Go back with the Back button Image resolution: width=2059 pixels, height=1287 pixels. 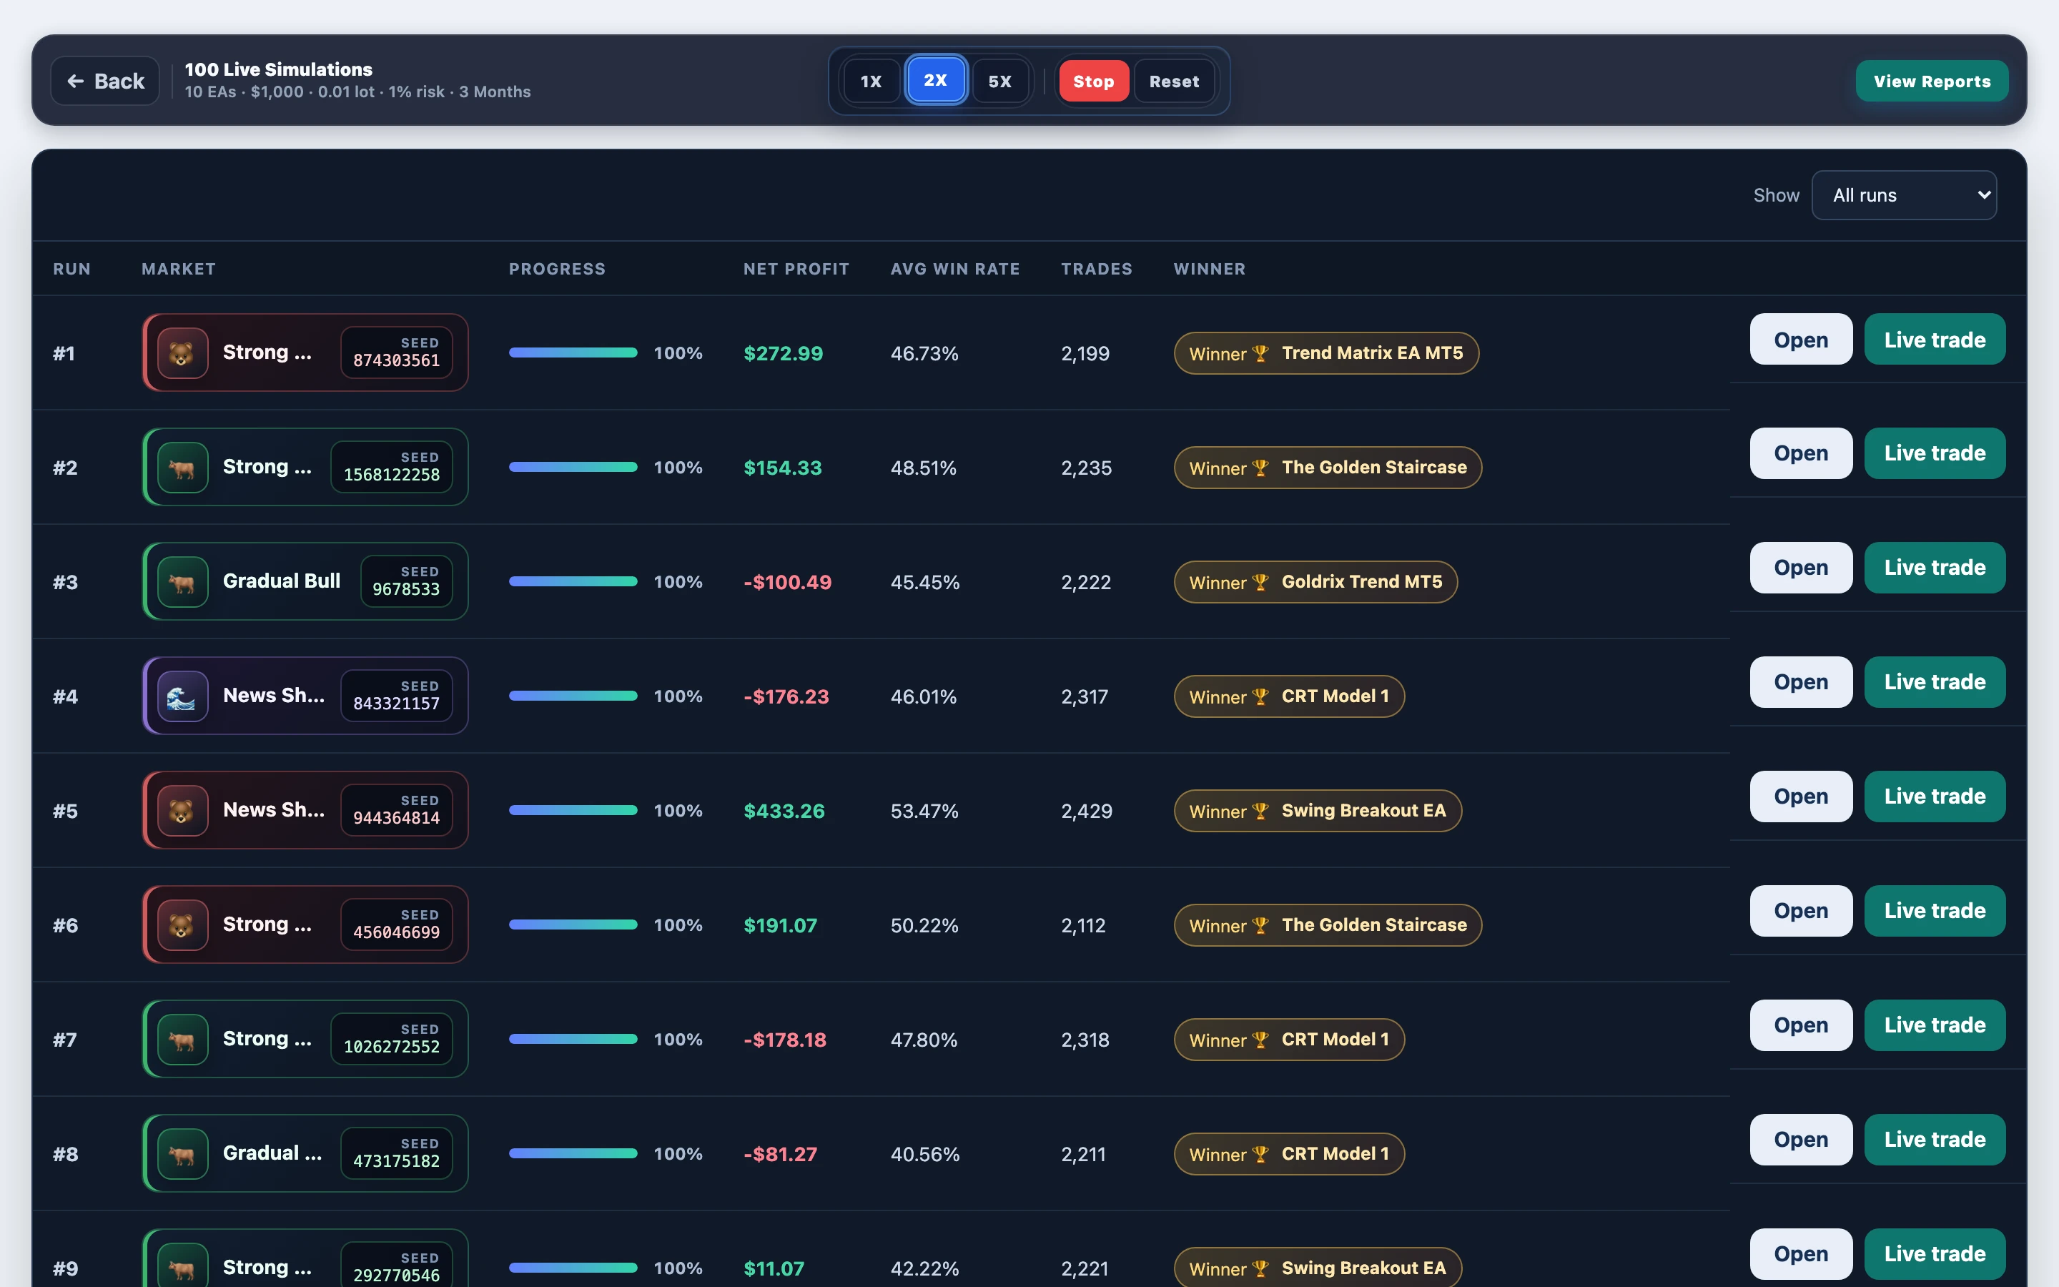[106, 81]
